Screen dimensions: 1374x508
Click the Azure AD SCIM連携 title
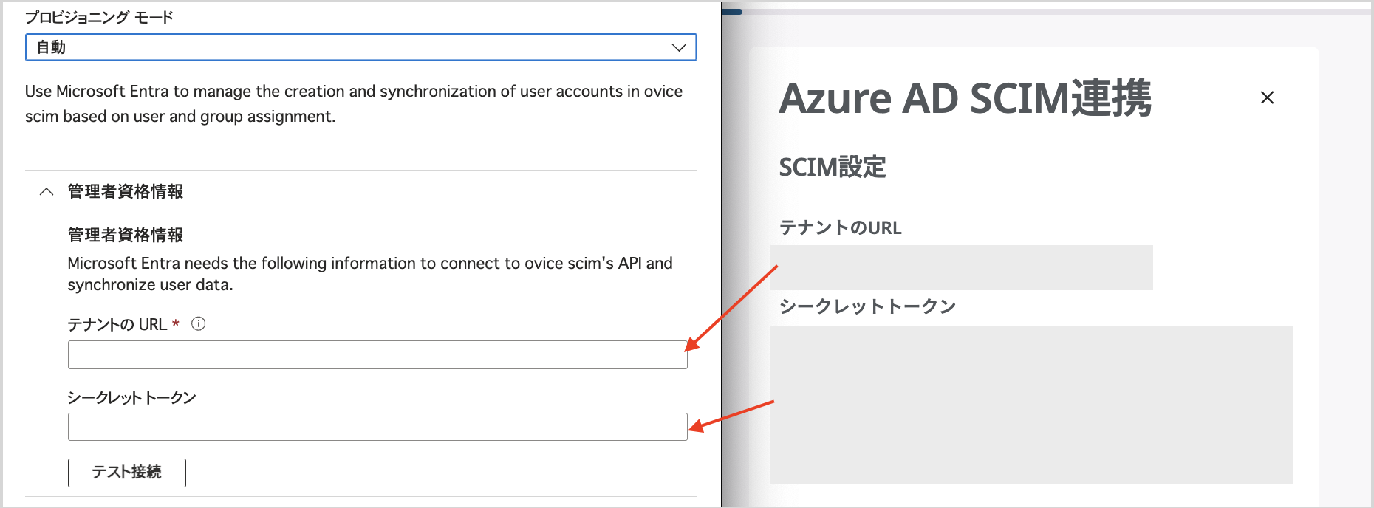click(965, 98)
